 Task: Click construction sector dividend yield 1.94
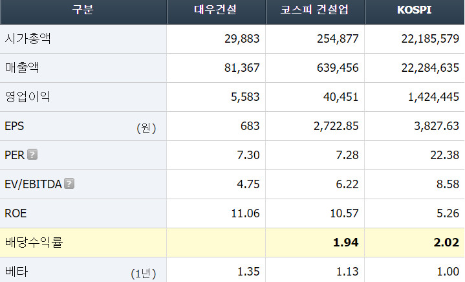(x=346, y=243)
